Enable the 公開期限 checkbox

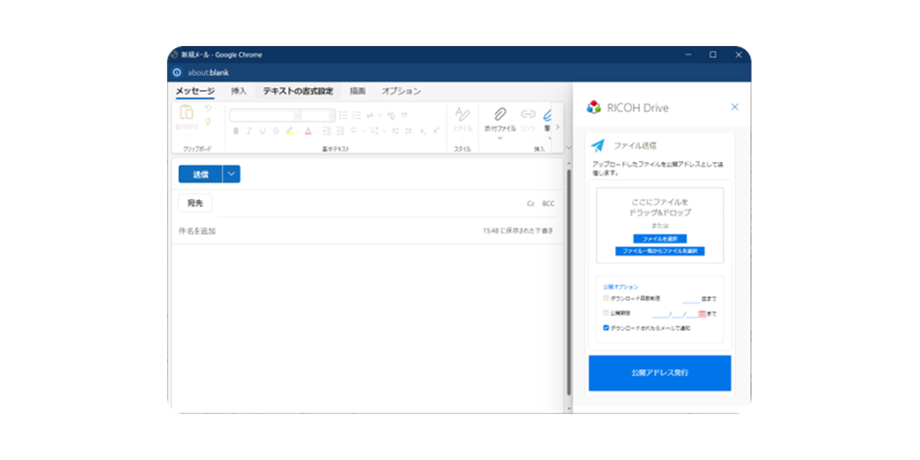[605, 312]
